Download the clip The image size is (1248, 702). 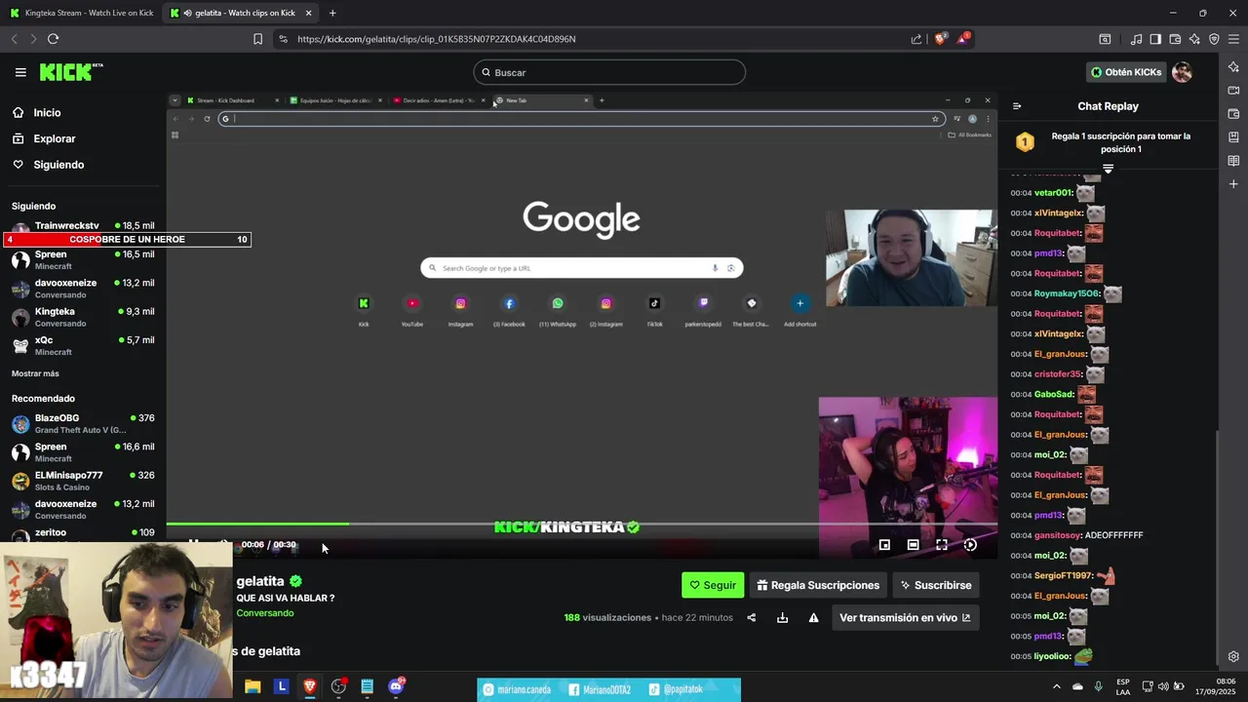point(782,617)
